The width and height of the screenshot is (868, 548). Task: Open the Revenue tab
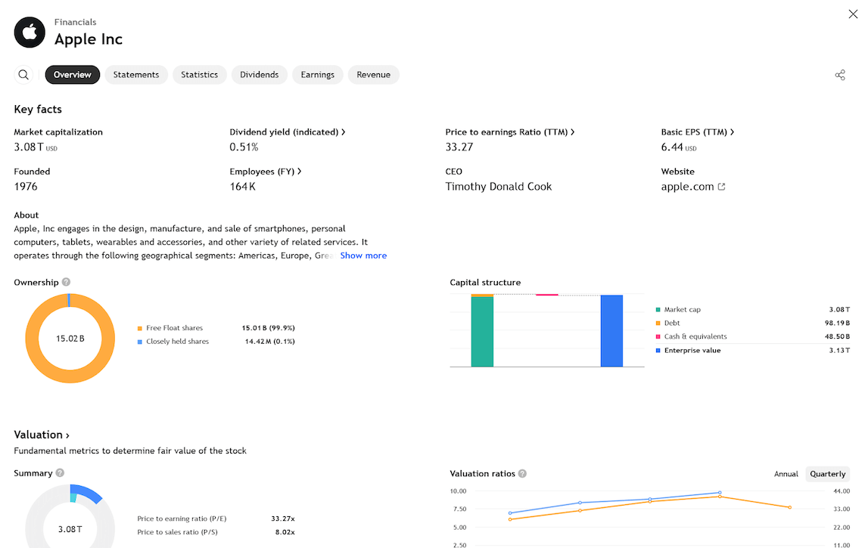pos(374,75)
